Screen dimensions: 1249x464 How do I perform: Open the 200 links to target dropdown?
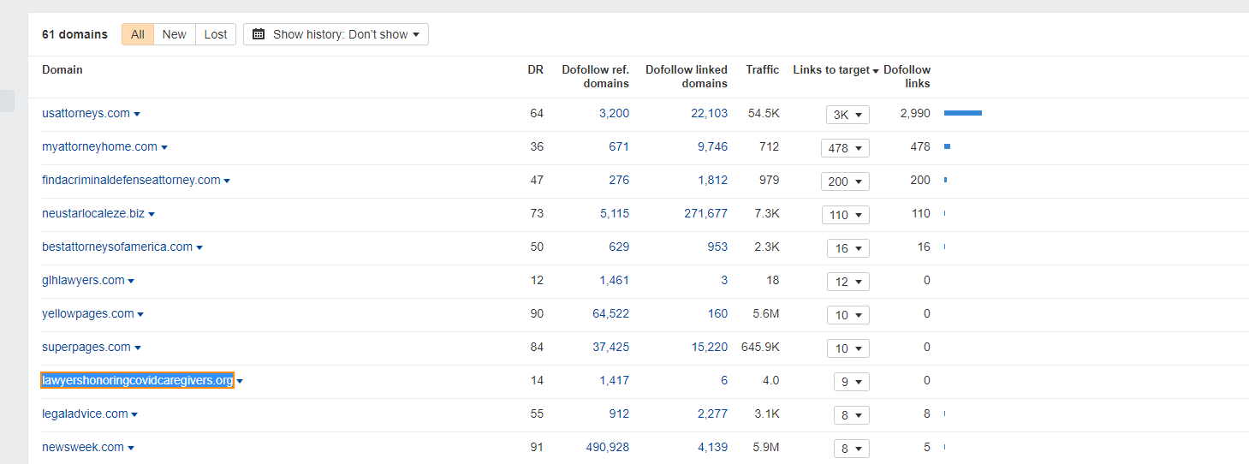[845, 181]
